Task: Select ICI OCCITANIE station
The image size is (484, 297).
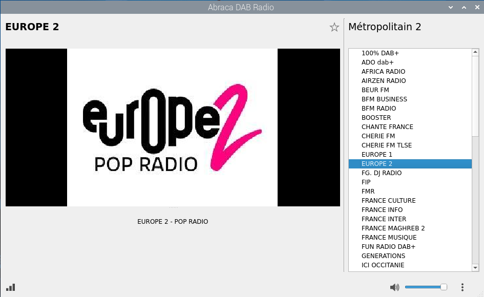Action: tap(383, 265)
